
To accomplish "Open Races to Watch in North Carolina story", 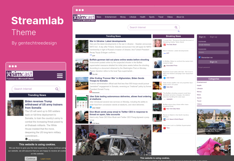I will [176, 116].
